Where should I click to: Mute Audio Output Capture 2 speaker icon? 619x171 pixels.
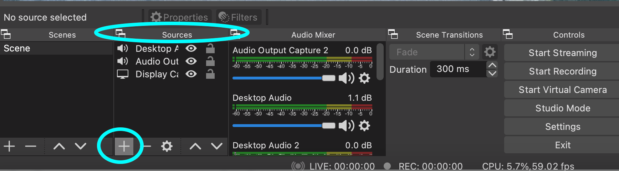click(346, 78)
